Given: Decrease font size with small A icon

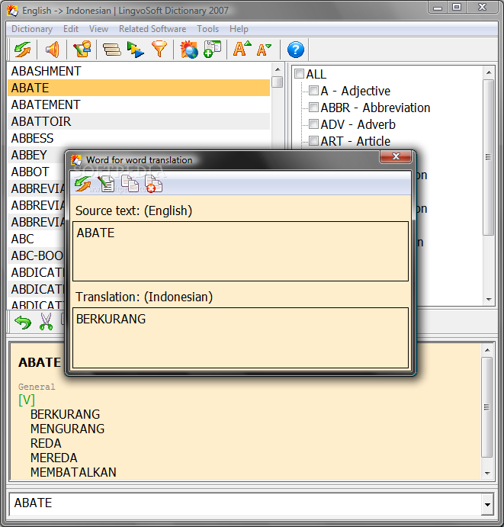Looking at the screenshot, I should click(x=264, y=50).
